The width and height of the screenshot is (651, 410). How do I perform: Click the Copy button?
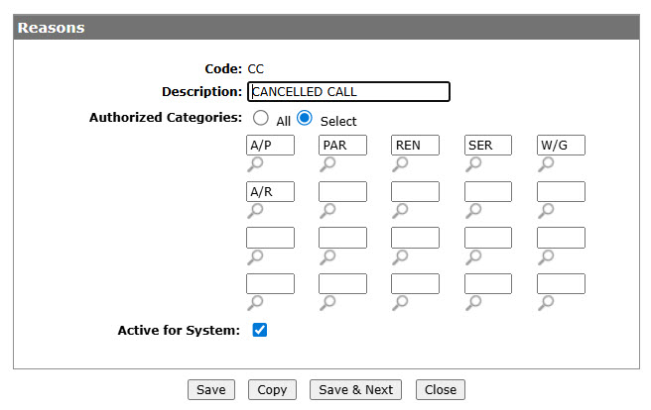point(272,390)
